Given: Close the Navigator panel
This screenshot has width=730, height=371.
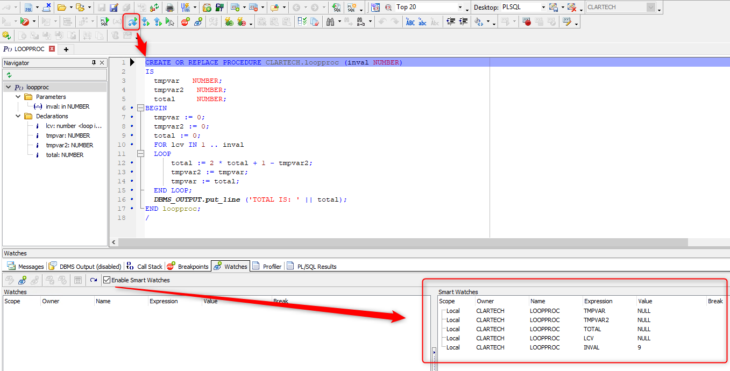Looking at the screenshot, I should click(102, 63).
